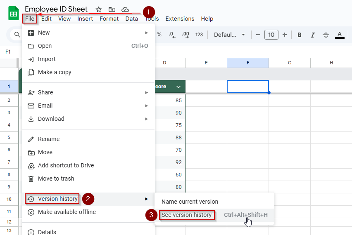Select Make a copy
Viewport: 352px width, 235px height.
[88, 73]
